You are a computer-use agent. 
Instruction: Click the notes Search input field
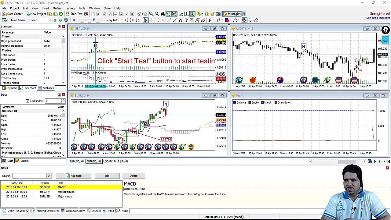[30, 176]
